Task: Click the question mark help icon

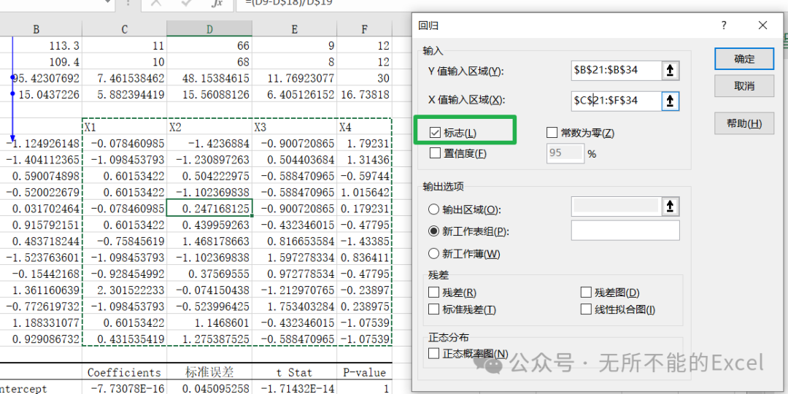Action: click(724, 25)
